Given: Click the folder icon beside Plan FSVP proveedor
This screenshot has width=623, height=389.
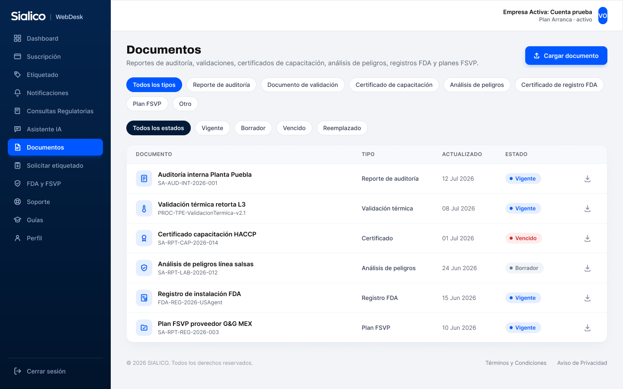Looking at the screenshot, I should tap(144, 328).
